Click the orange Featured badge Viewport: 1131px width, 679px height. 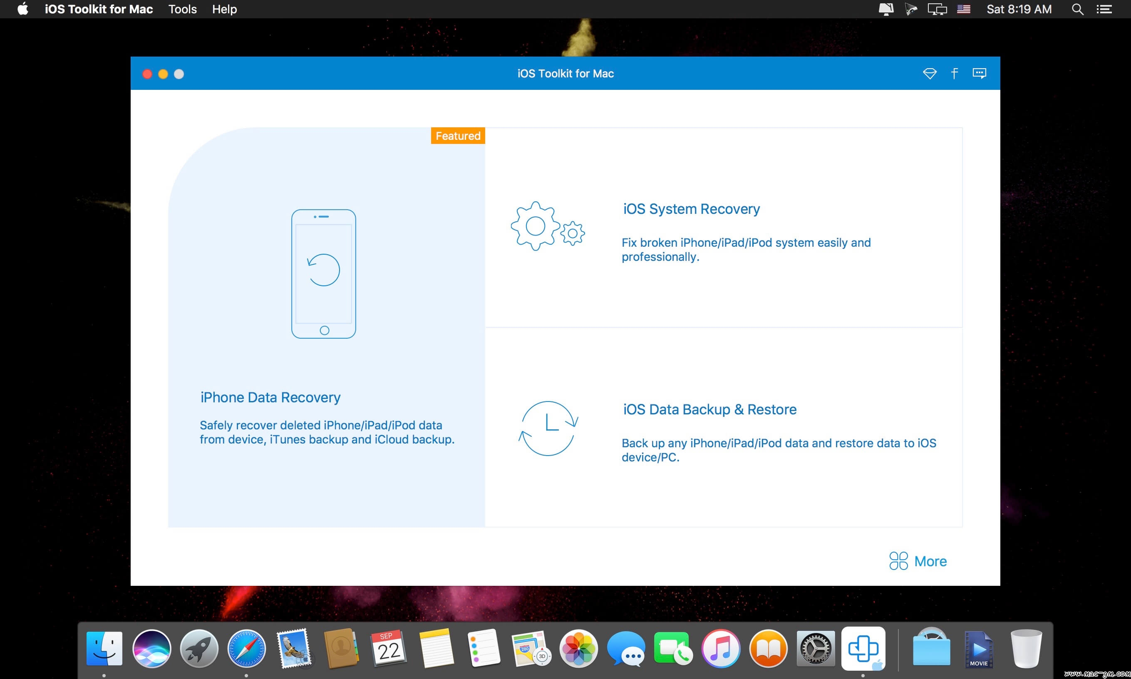(x=458, y=136)
